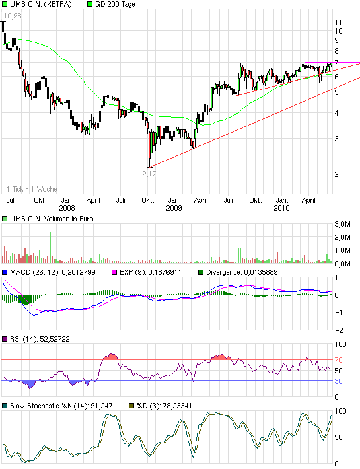Select the GD 200 Tage label
Image resolution: width=360 pixels, height=469 pixels.
click(x=115, y=4)
